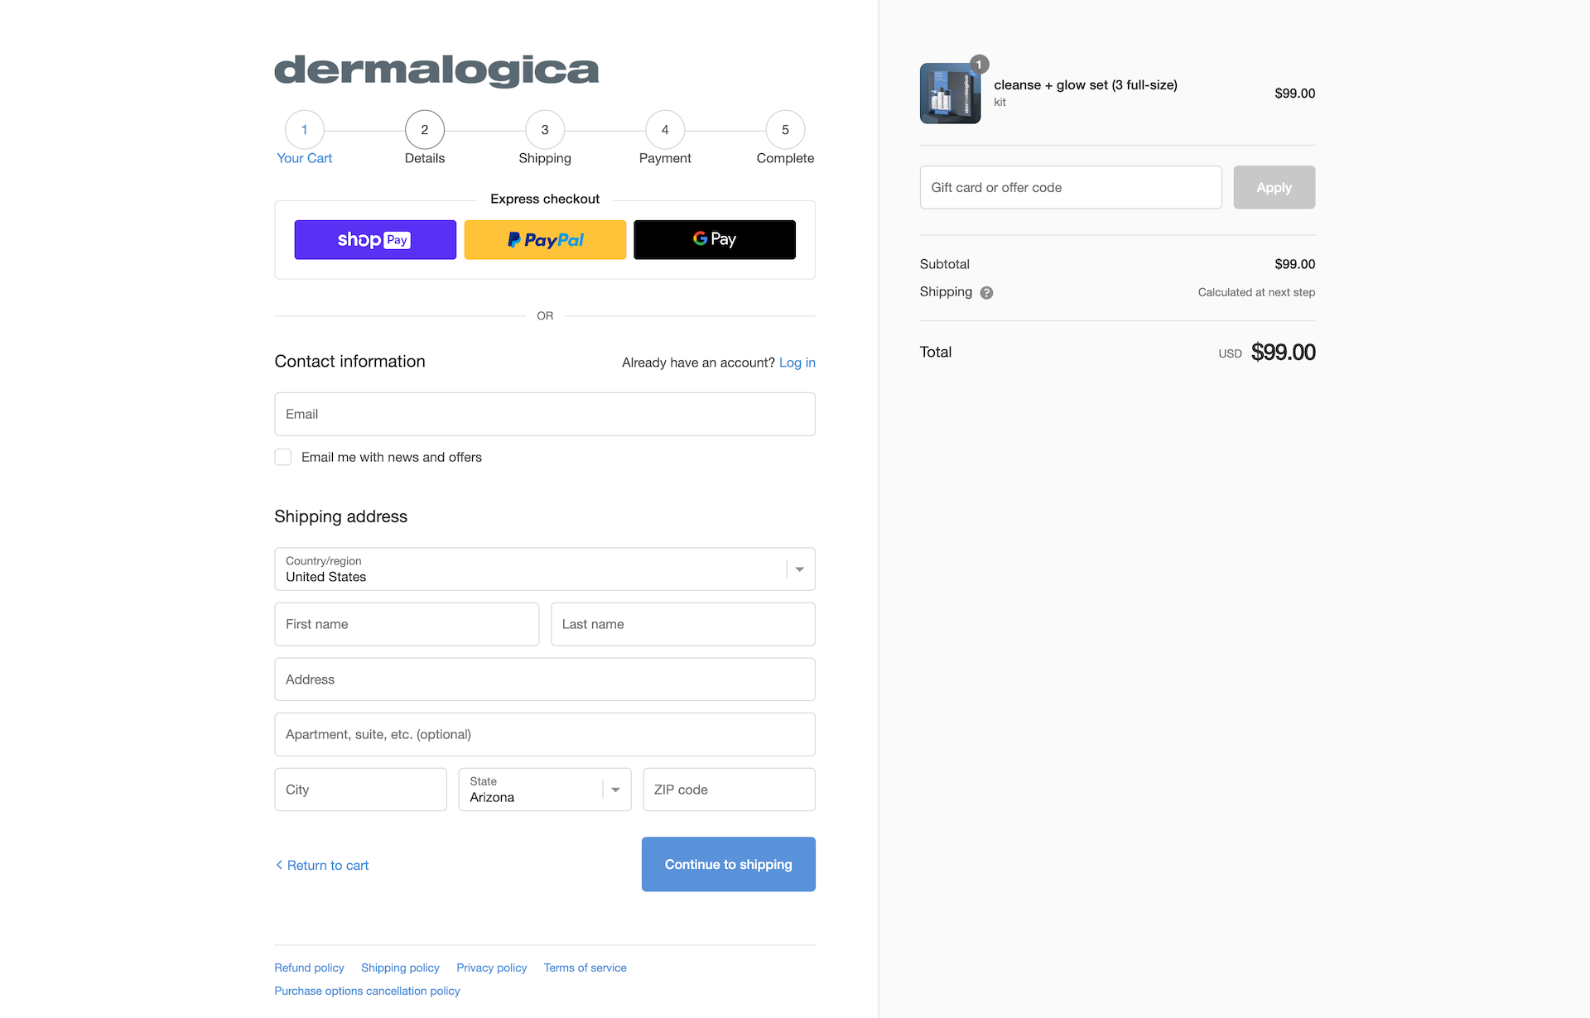Click the product thumbnail in the order summary
This screenshot has height=1018, width=1590.
[952, 93]
